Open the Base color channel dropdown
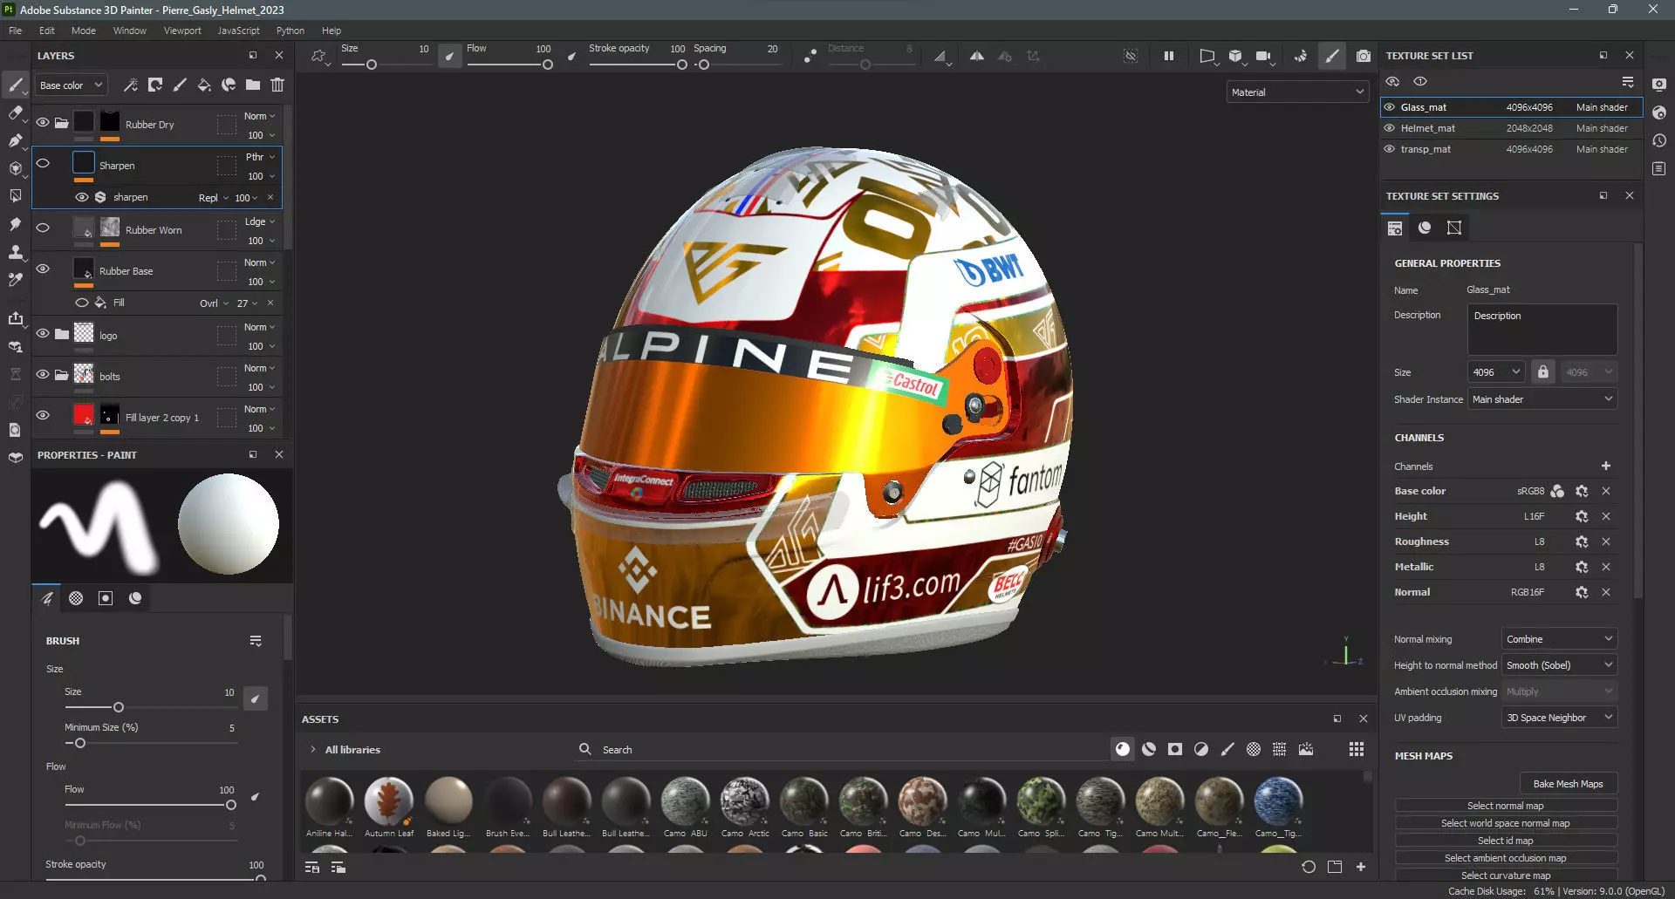This screenshot has height=899, width=1675. [x=72, y=85]
